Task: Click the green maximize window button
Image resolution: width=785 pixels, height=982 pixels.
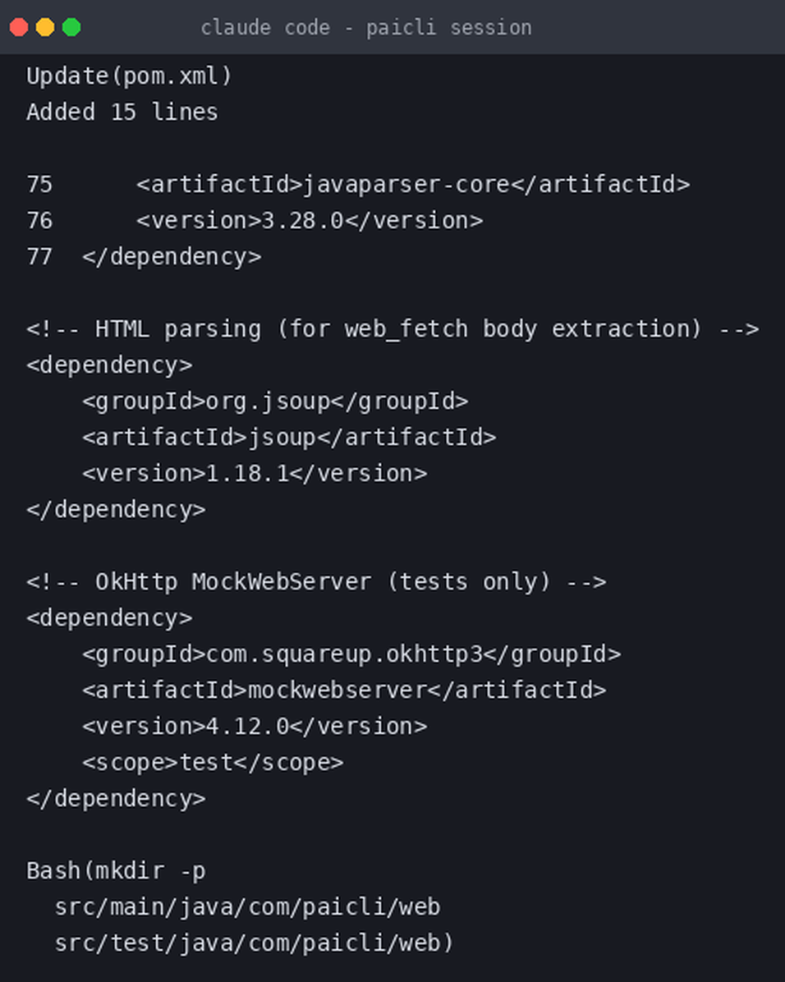Action: [x=71, y=28]
